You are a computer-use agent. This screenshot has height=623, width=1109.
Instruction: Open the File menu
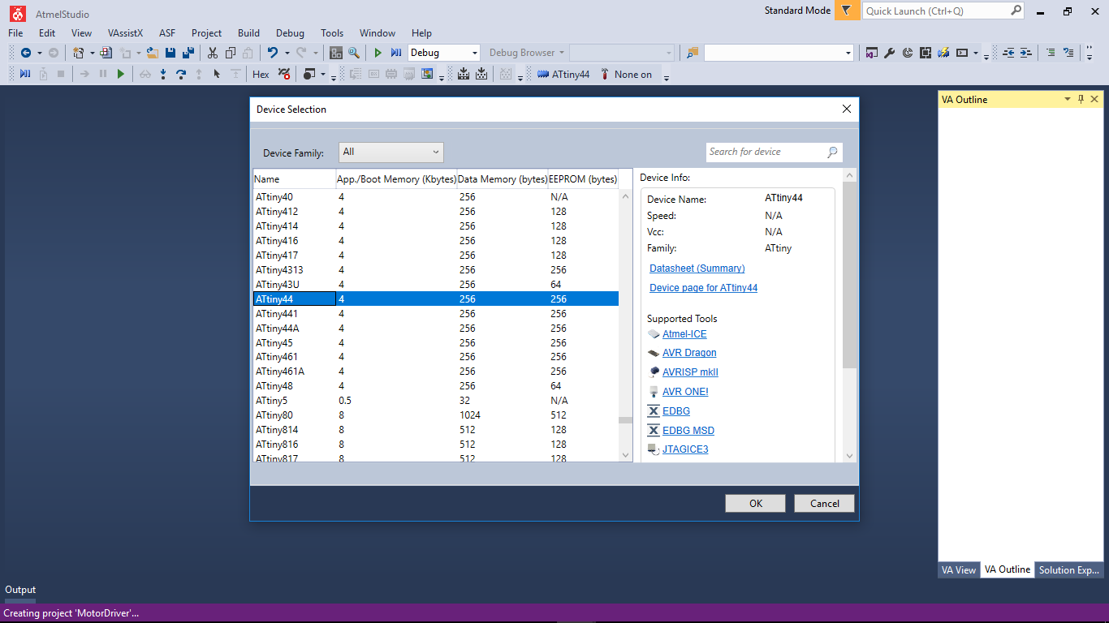click(x=15, y=33)
